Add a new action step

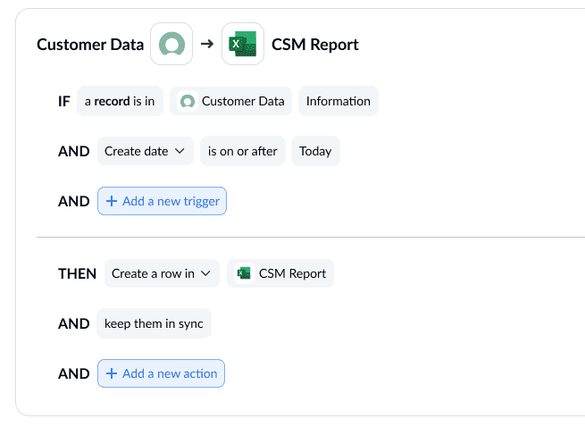(161, 374)
